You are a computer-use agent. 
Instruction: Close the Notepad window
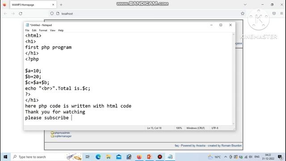[231, 25]
